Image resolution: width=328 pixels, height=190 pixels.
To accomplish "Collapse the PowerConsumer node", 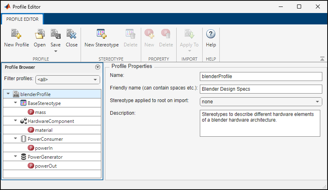I will [15, 139].
